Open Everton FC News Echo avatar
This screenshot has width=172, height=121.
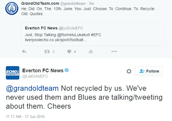pos(12,73)
